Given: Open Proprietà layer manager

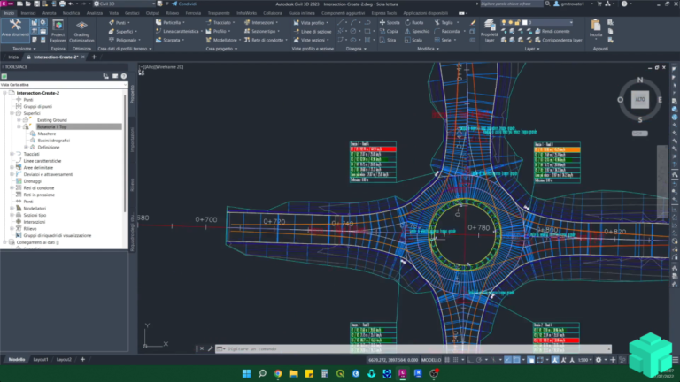Looking at the screenshot, I should (x=490, y=31).
